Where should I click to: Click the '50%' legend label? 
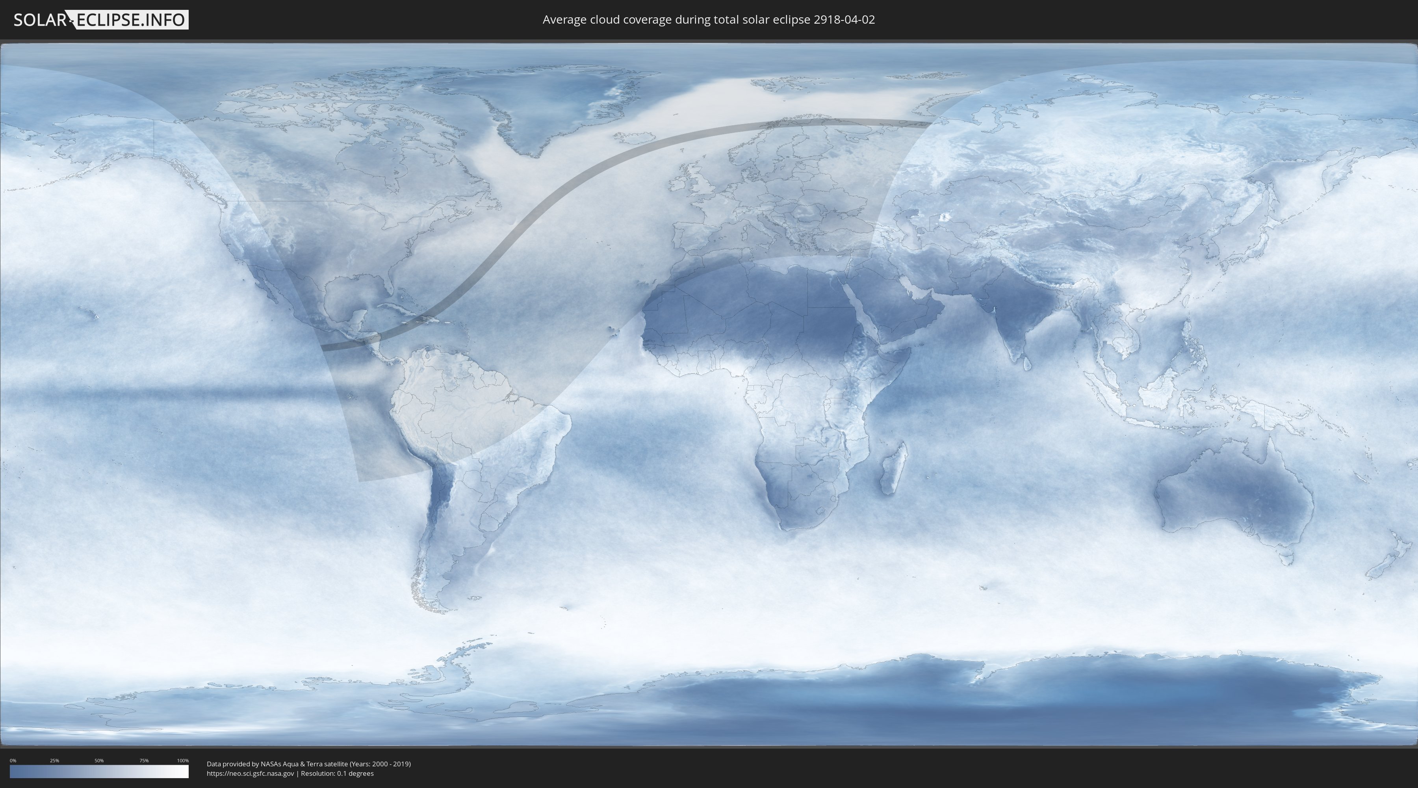(x=99, y=760)
